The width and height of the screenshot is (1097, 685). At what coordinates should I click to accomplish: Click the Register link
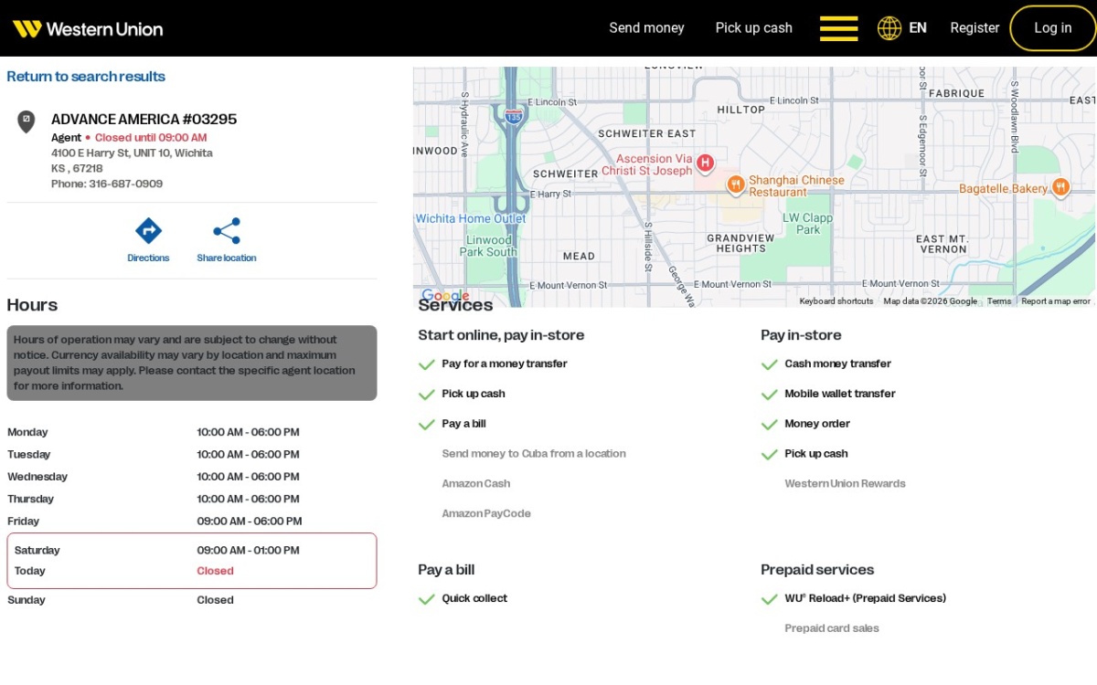975,28
